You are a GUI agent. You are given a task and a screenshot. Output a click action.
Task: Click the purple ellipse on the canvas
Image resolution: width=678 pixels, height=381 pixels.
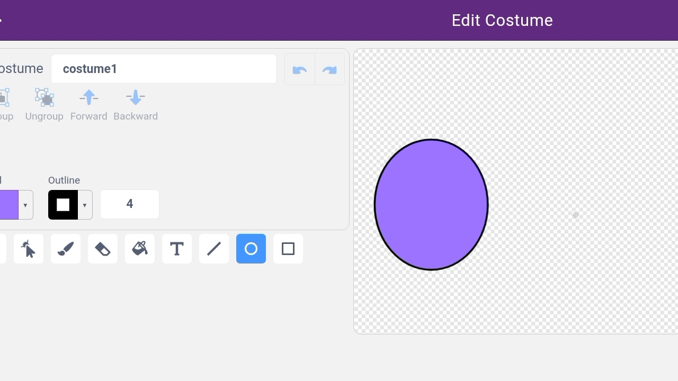[431, 205]
